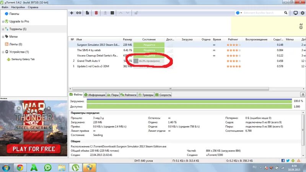
Task: Select Samsung Galaxy Tab device
Action: pyautogui.click(x=23, y=59)
